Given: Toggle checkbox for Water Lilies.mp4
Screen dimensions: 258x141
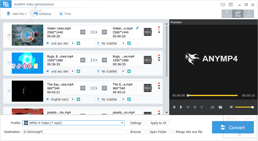Looking at the screenshot, I should click(9, 35).
